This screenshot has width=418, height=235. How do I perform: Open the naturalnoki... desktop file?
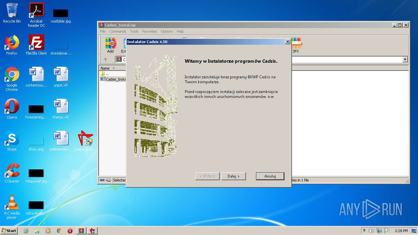[36, 208]
